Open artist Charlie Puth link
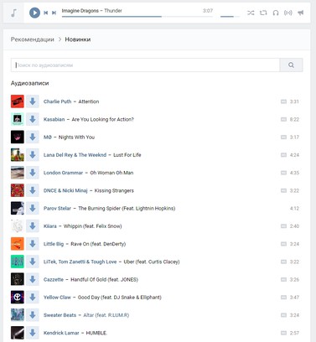 click(57, 101)
